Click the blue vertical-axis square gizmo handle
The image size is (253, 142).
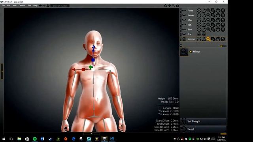tap(93, 60)
